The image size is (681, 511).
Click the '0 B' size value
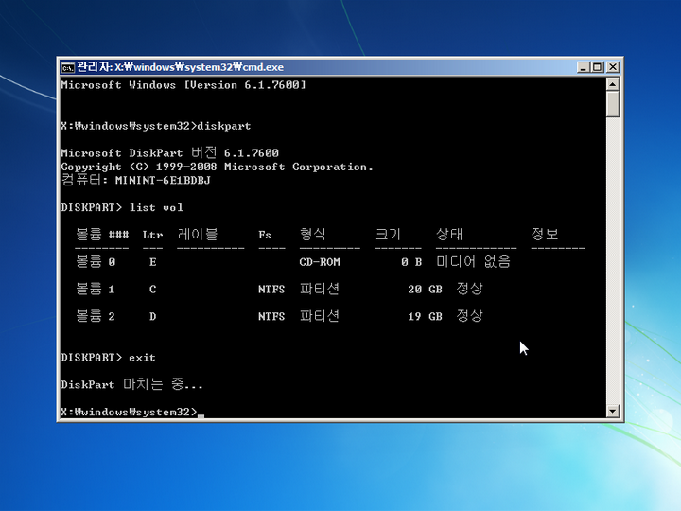[411, 262]
